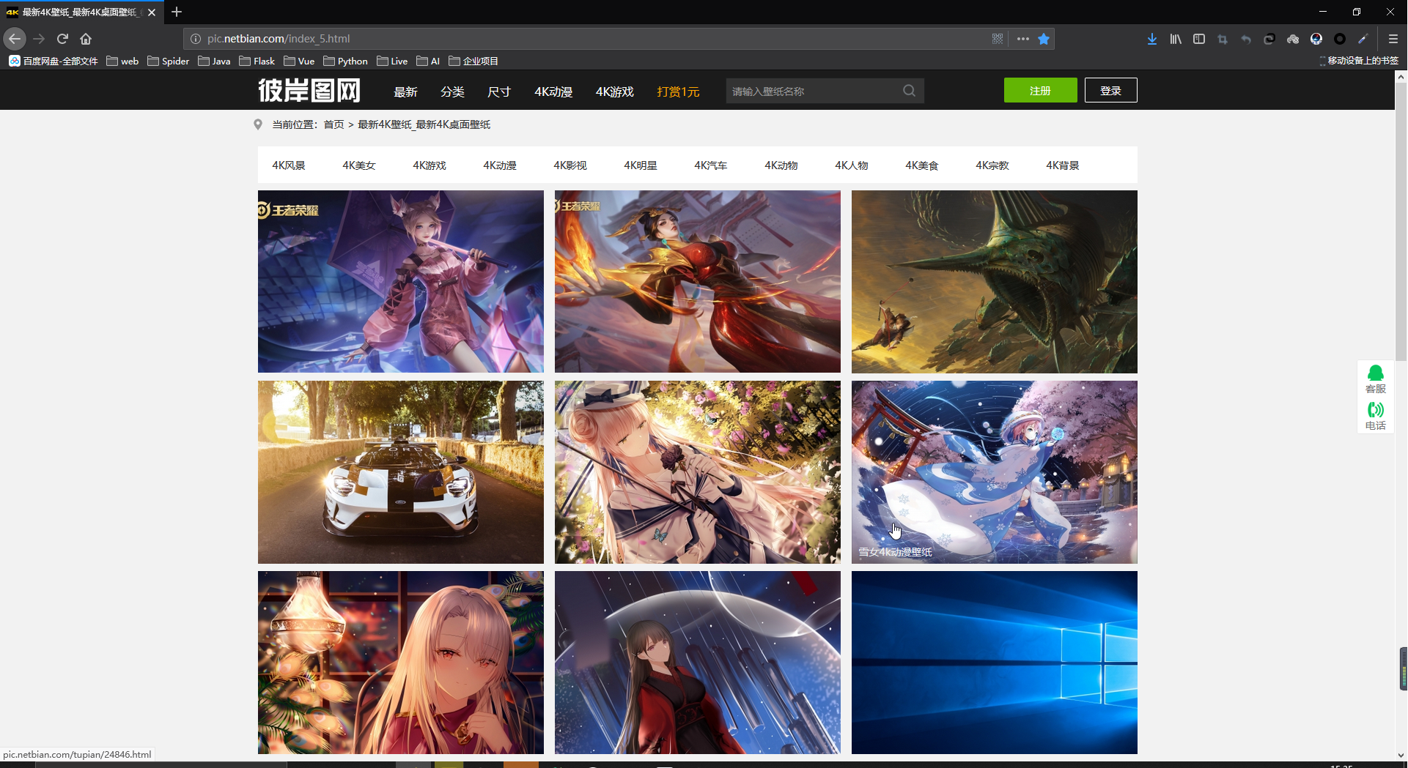Select the 4K宗教 category
The image size is (1408, 768).
coord(992,165)
